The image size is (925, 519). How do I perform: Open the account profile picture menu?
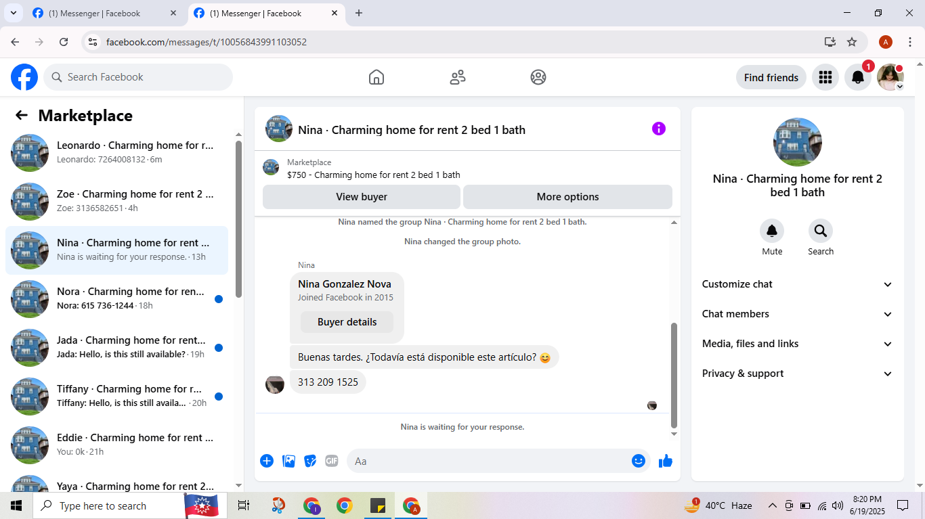pyautogui.click(x=890, y=77)
